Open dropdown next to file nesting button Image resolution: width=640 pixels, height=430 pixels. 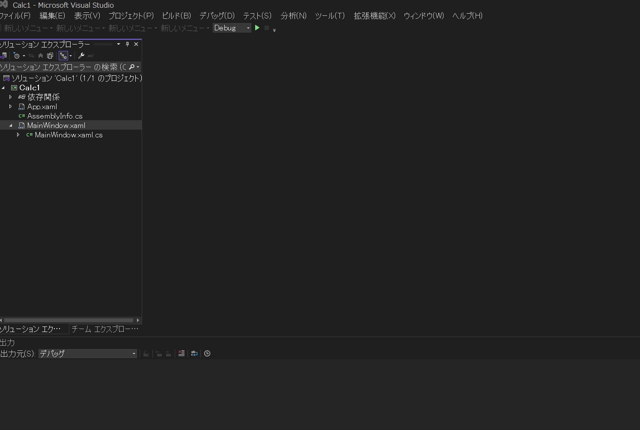[x=71, y=56]
